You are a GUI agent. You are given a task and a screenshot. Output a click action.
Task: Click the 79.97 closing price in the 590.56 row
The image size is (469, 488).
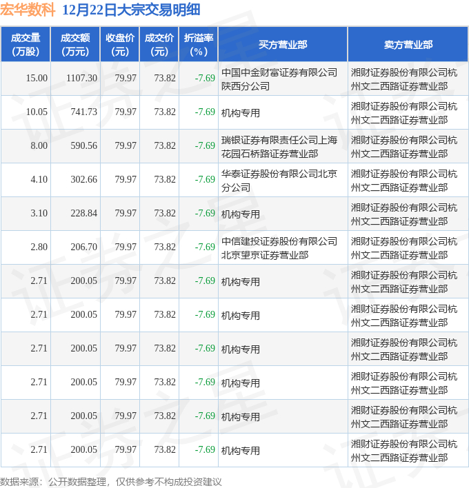(126, 145)
